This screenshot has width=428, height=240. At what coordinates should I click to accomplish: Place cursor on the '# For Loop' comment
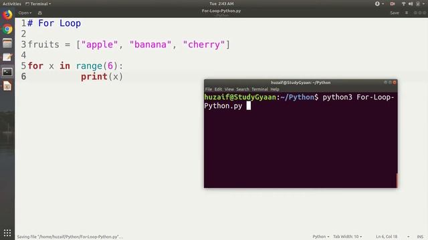(x=53, y=23)
